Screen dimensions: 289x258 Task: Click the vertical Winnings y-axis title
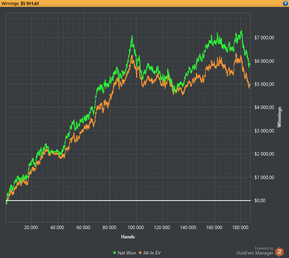(x=279, y=117)
